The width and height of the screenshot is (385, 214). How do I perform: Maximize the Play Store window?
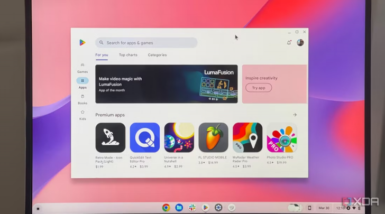(297, 32)
